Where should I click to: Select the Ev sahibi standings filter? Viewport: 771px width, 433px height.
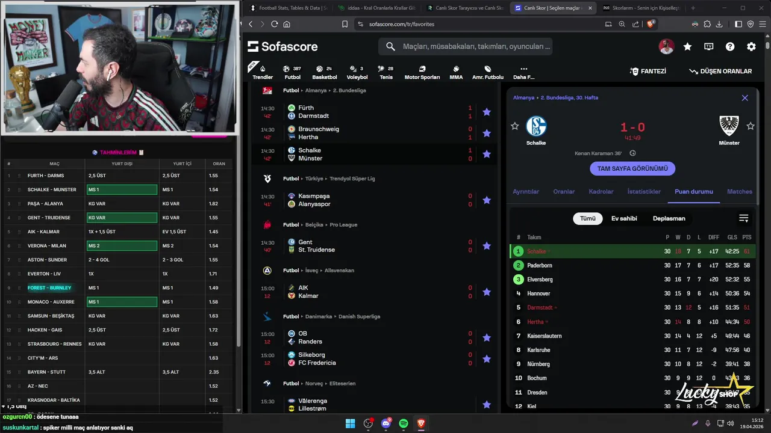(624, 218)
